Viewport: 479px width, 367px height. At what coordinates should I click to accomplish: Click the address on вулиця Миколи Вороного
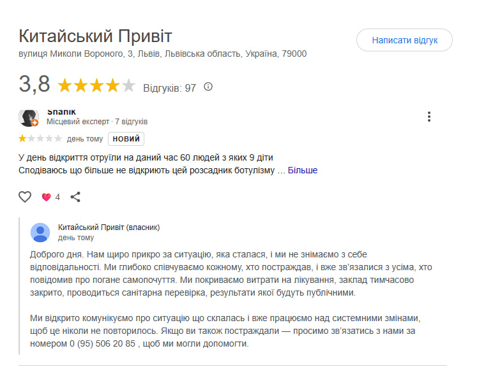(163, 54)
